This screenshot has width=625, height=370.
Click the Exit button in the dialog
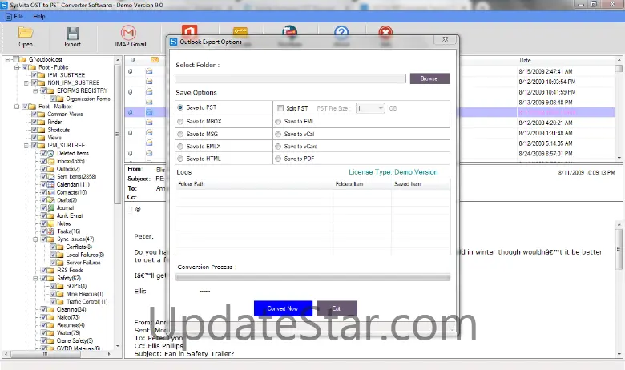point(337,308)
